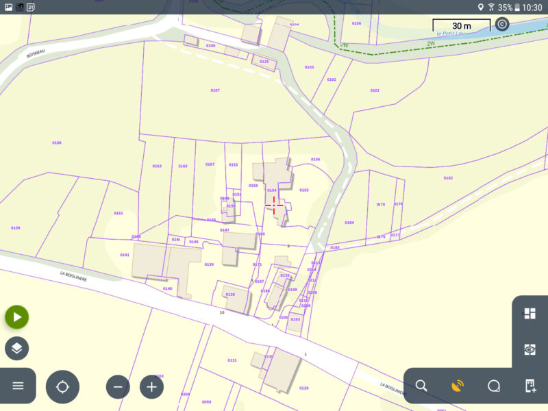Tap the green QField start/record button

(x=16, y=316)
